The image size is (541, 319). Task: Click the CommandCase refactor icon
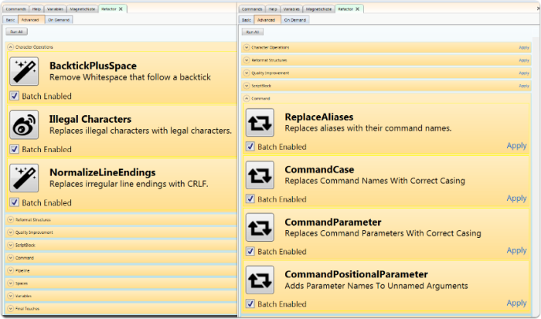tap(260, 175)
